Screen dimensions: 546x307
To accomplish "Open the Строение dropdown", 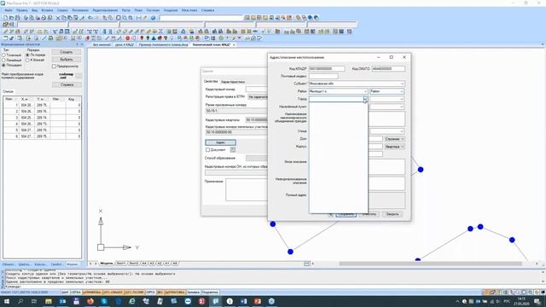I will tap(394, 139).
